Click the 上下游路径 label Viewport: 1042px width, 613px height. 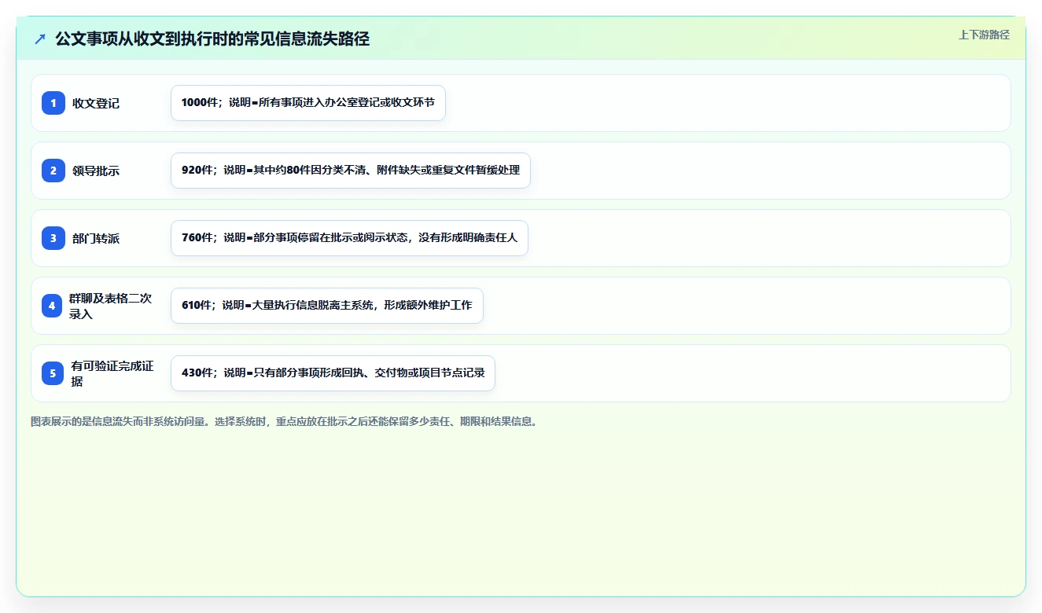tap(984, 35)
